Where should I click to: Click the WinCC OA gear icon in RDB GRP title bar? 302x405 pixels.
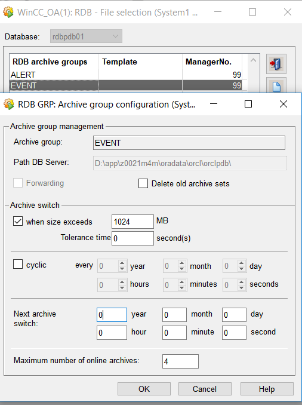[x=9, y=105]
